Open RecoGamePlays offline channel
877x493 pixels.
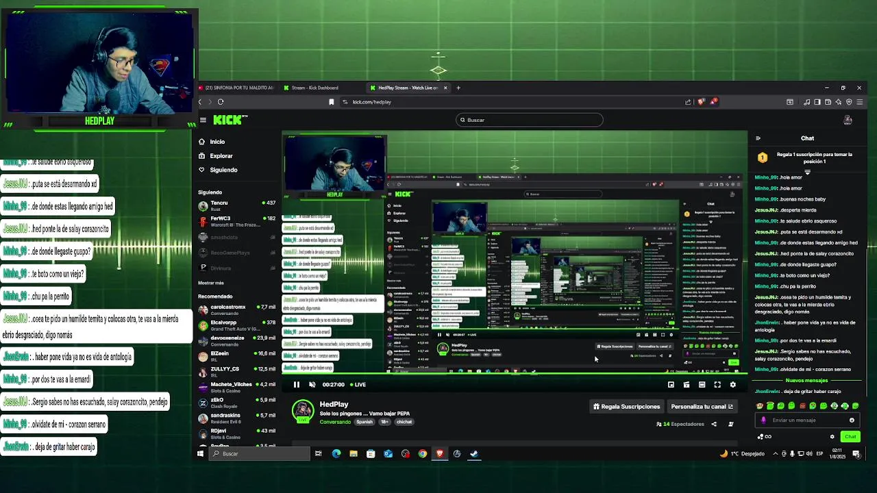(236, 253)
